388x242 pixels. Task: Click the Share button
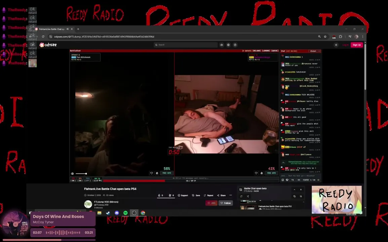pos(222,195)
